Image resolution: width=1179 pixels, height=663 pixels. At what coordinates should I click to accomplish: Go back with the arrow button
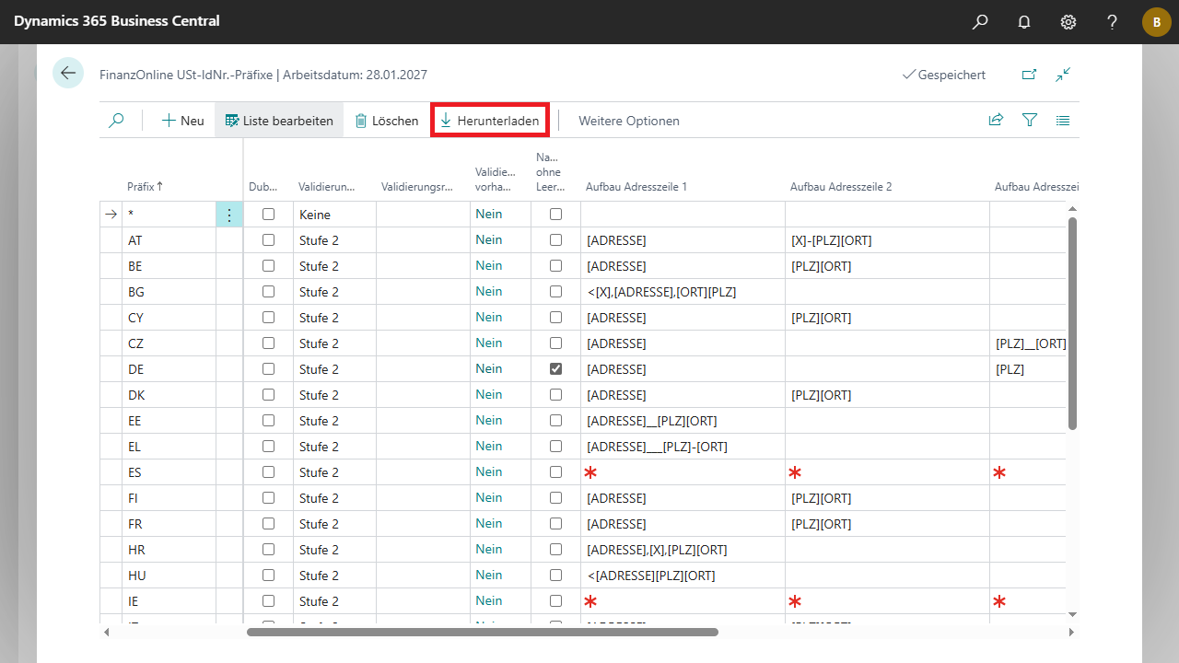point(68,73)
